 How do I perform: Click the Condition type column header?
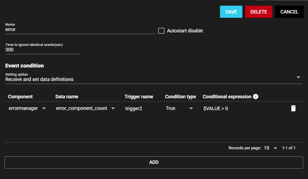coord(180,97)
